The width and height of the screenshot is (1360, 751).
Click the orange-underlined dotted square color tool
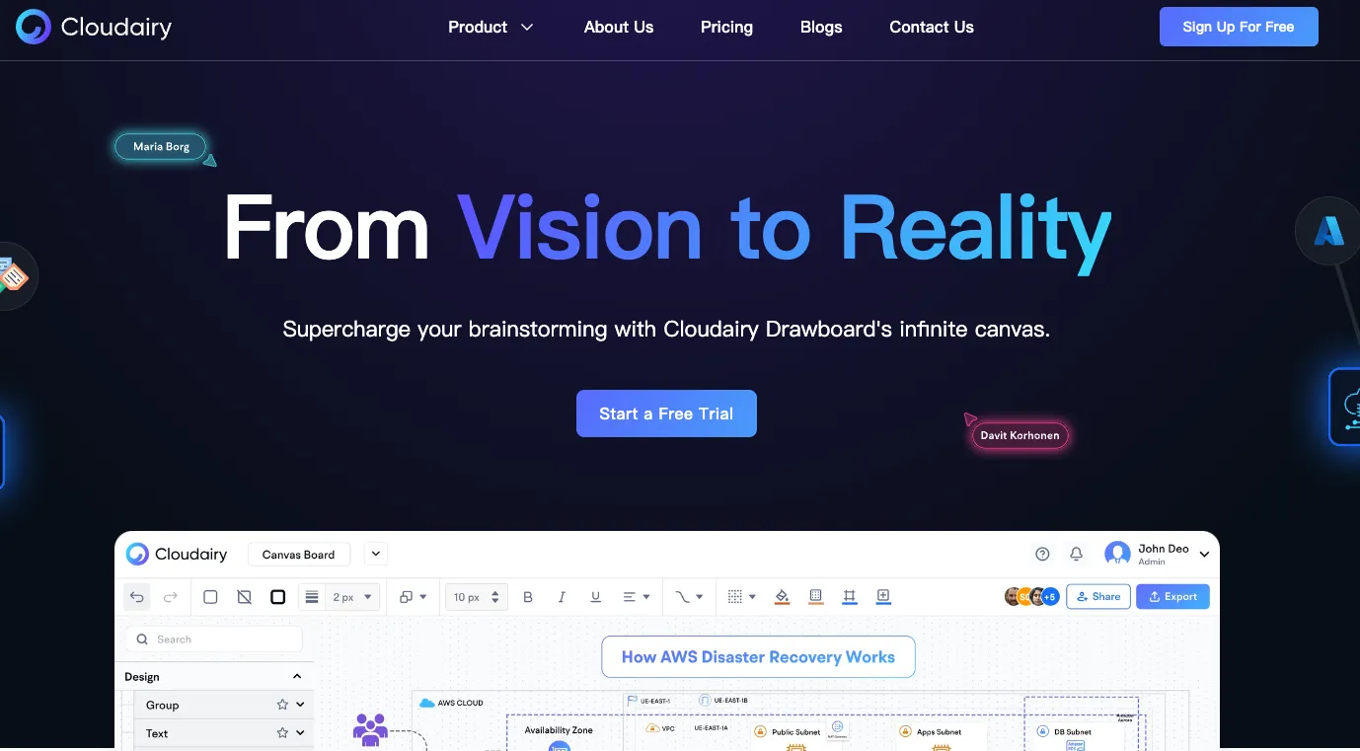(x=815, y=596)
